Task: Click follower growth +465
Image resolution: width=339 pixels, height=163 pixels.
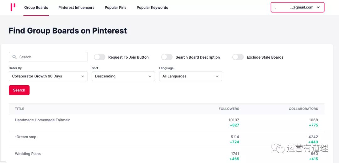Action: 234,159
